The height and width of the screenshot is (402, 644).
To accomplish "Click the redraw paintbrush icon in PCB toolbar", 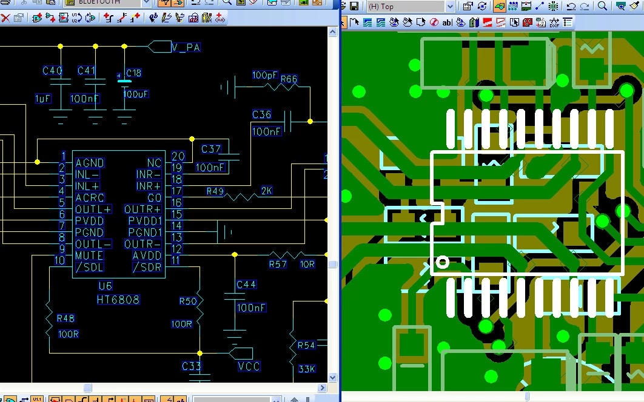I will click(634, 6).
